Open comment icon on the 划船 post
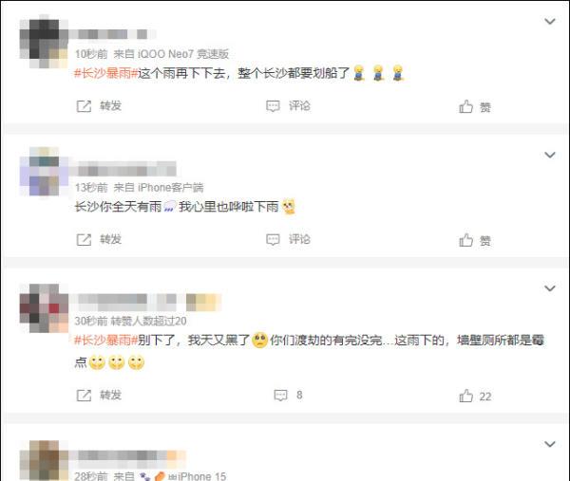Image resolution: width=570 pixels, height=481 pixels. [x=273, y=106]
